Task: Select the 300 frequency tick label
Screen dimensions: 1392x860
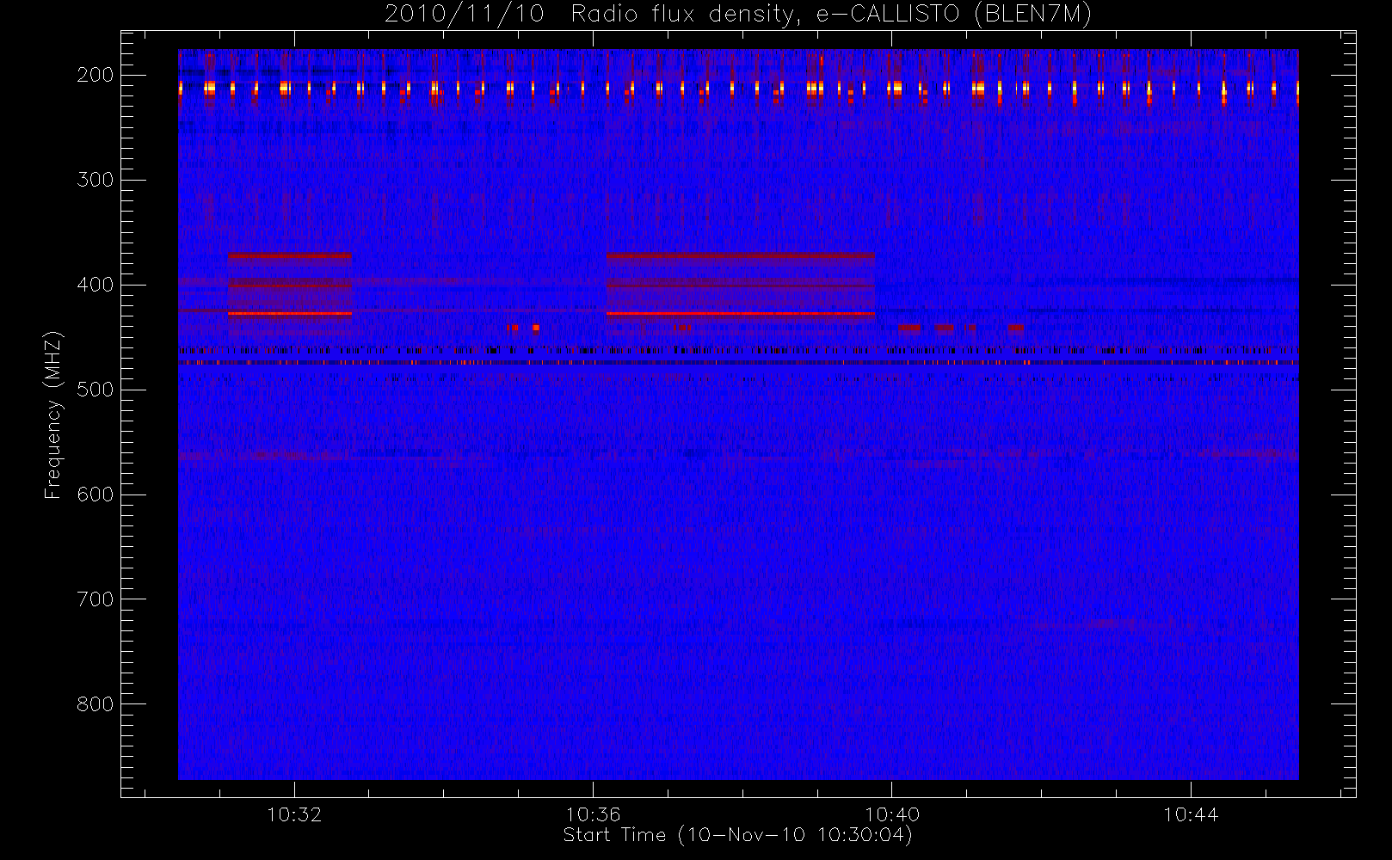Action: click(x=95, y=180)
